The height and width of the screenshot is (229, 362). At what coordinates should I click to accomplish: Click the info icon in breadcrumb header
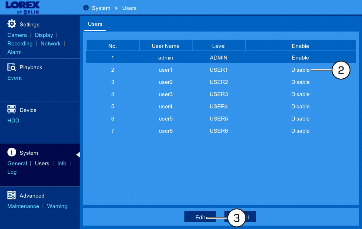click(86, 8)
